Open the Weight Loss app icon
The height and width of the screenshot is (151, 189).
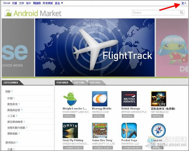point(70,99)
